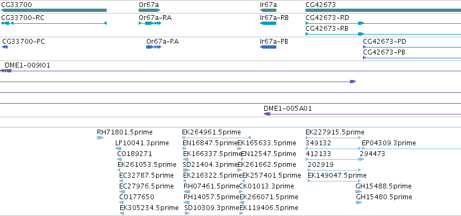Click the Ir67a-RB transcript arrow
Screen dimensions: 461x216
coord(268,23)
